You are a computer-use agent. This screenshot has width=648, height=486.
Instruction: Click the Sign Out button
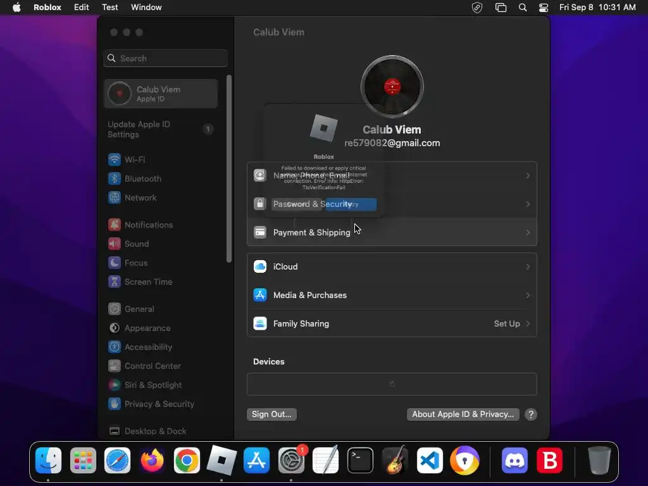[x=271, y=414]
